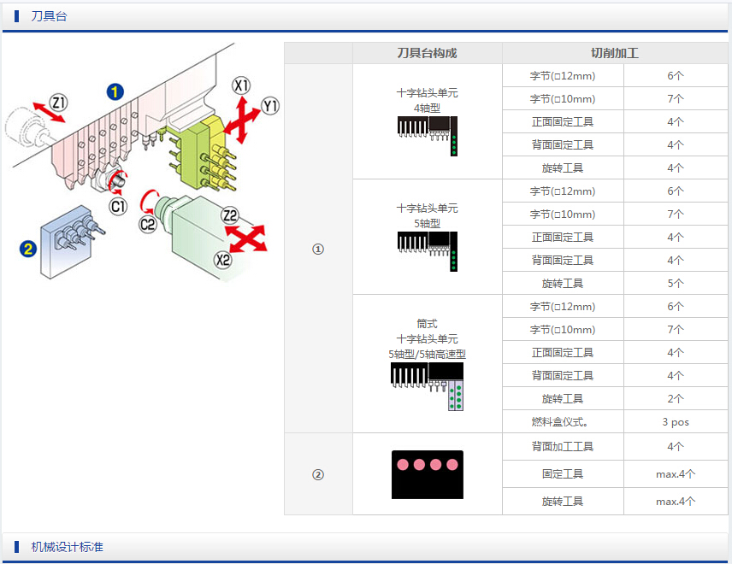Image resolution: width=732 pixels, height=564 pixels.
Task: Click the Z1 axis label in diagram
Action: coord(59,103)
